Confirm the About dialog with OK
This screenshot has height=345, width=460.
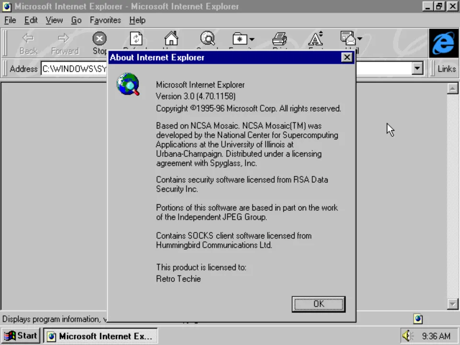319,304
